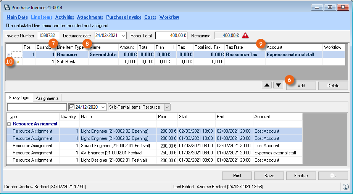Move line item down with arrow button

coord(278,85)
